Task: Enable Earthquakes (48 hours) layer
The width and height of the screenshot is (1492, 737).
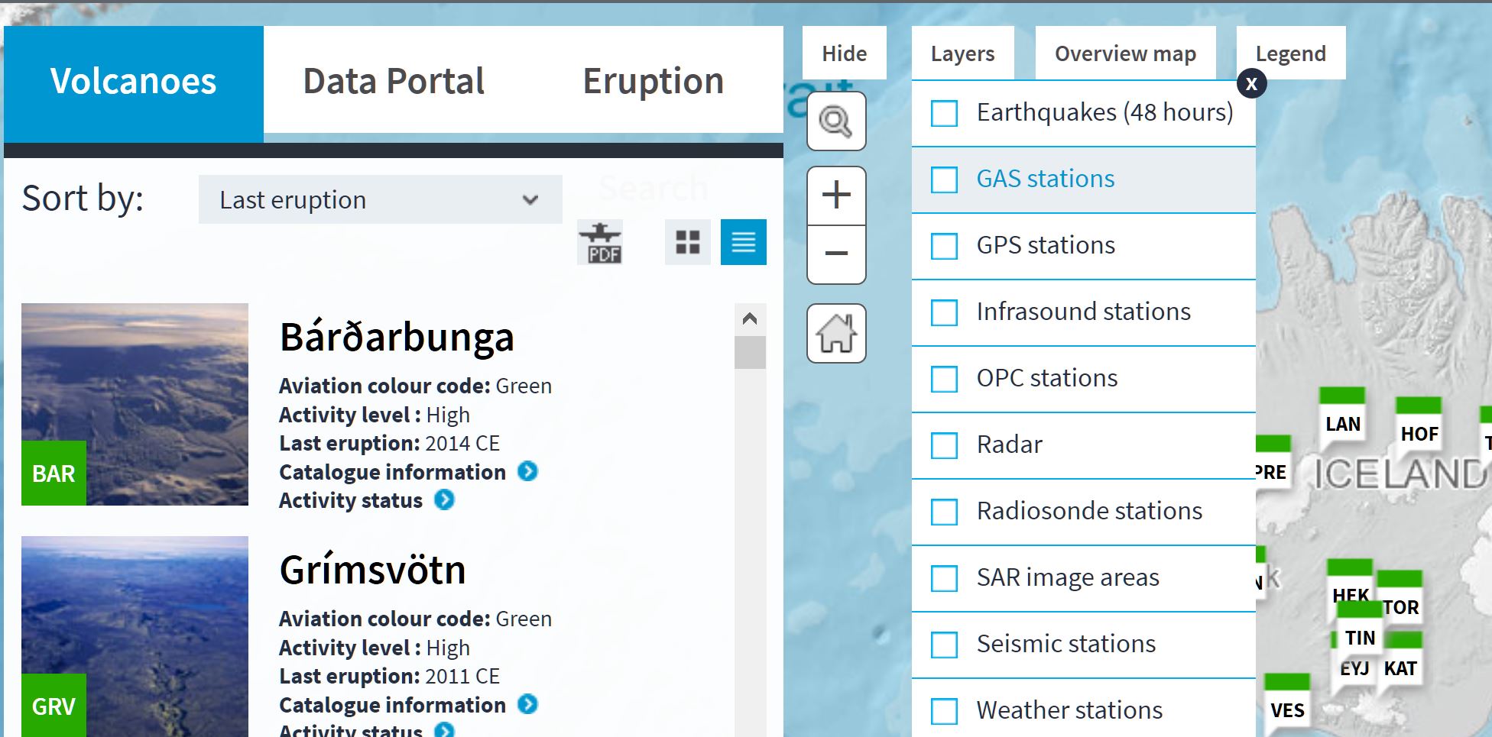Action: [944, 114]
